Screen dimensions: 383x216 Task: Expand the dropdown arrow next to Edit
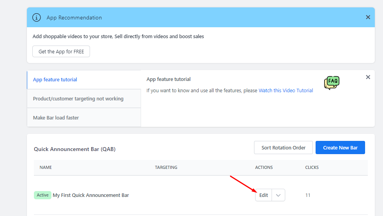tap(278, 195)
